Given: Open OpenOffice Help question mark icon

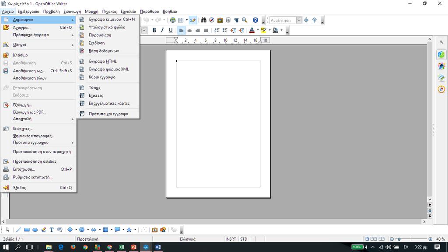Looking at the screenshot, I should point(255,20).
